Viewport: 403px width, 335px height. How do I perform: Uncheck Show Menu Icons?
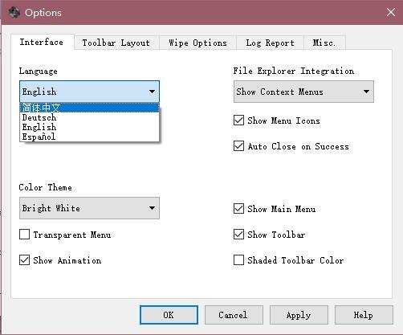click(x=238, y=121)
